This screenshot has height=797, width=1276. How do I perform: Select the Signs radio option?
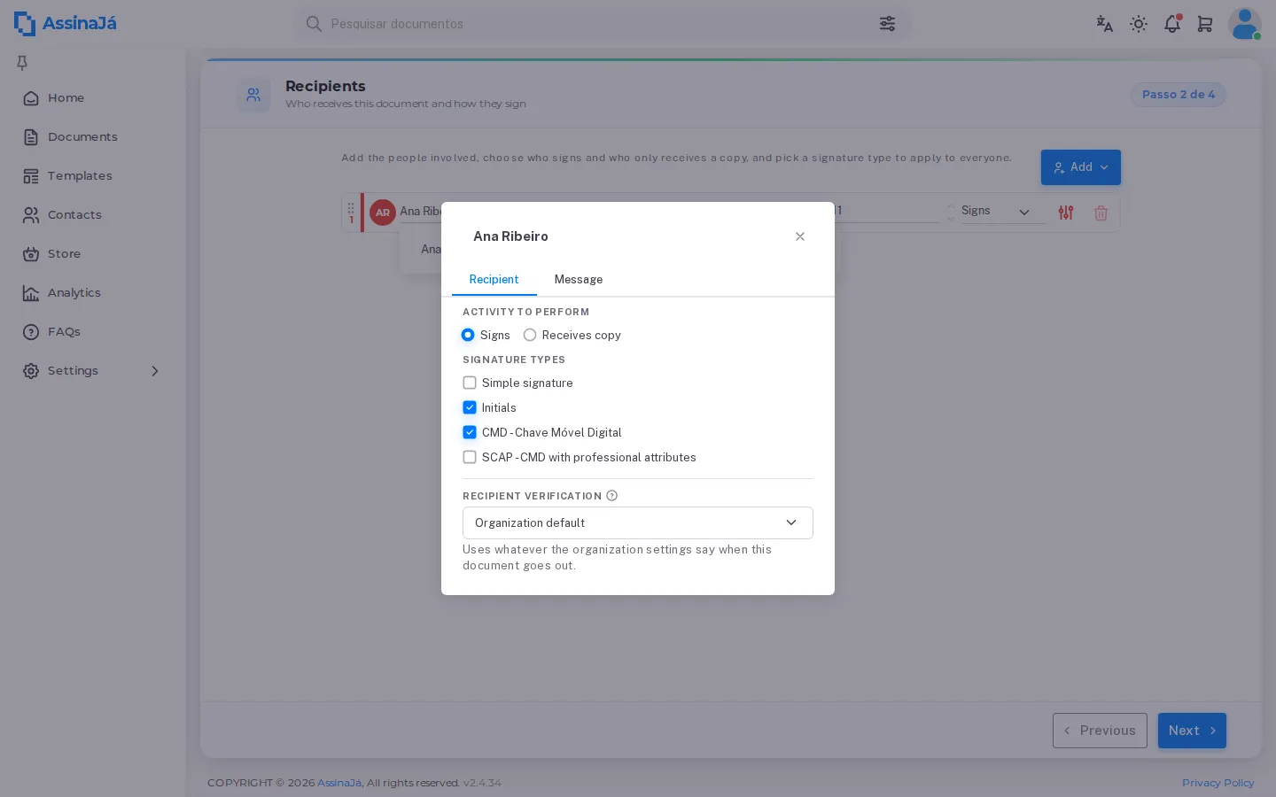pyautogui.click(x=468, y=335)
